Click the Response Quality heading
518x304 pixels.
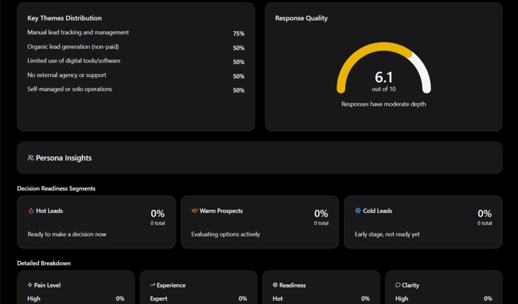tap(301, 18)
